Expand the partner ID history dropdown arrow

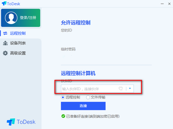tap(130, 88)
